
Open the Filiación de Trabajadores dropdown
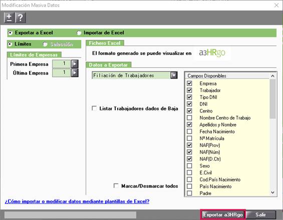(x=174, y=75)
